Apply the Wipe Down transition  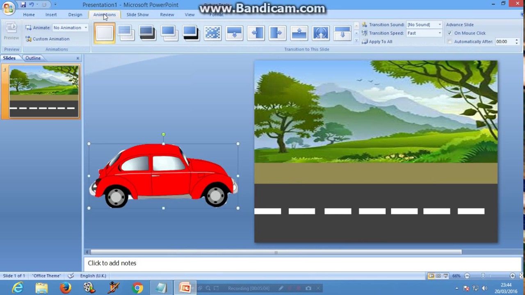234,33
